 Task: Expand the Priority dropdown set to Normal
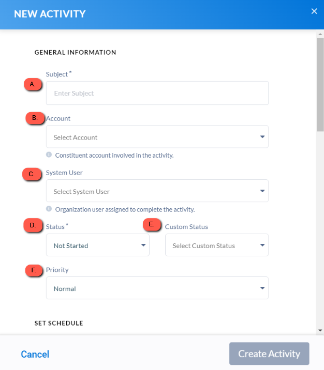point(157,288)
